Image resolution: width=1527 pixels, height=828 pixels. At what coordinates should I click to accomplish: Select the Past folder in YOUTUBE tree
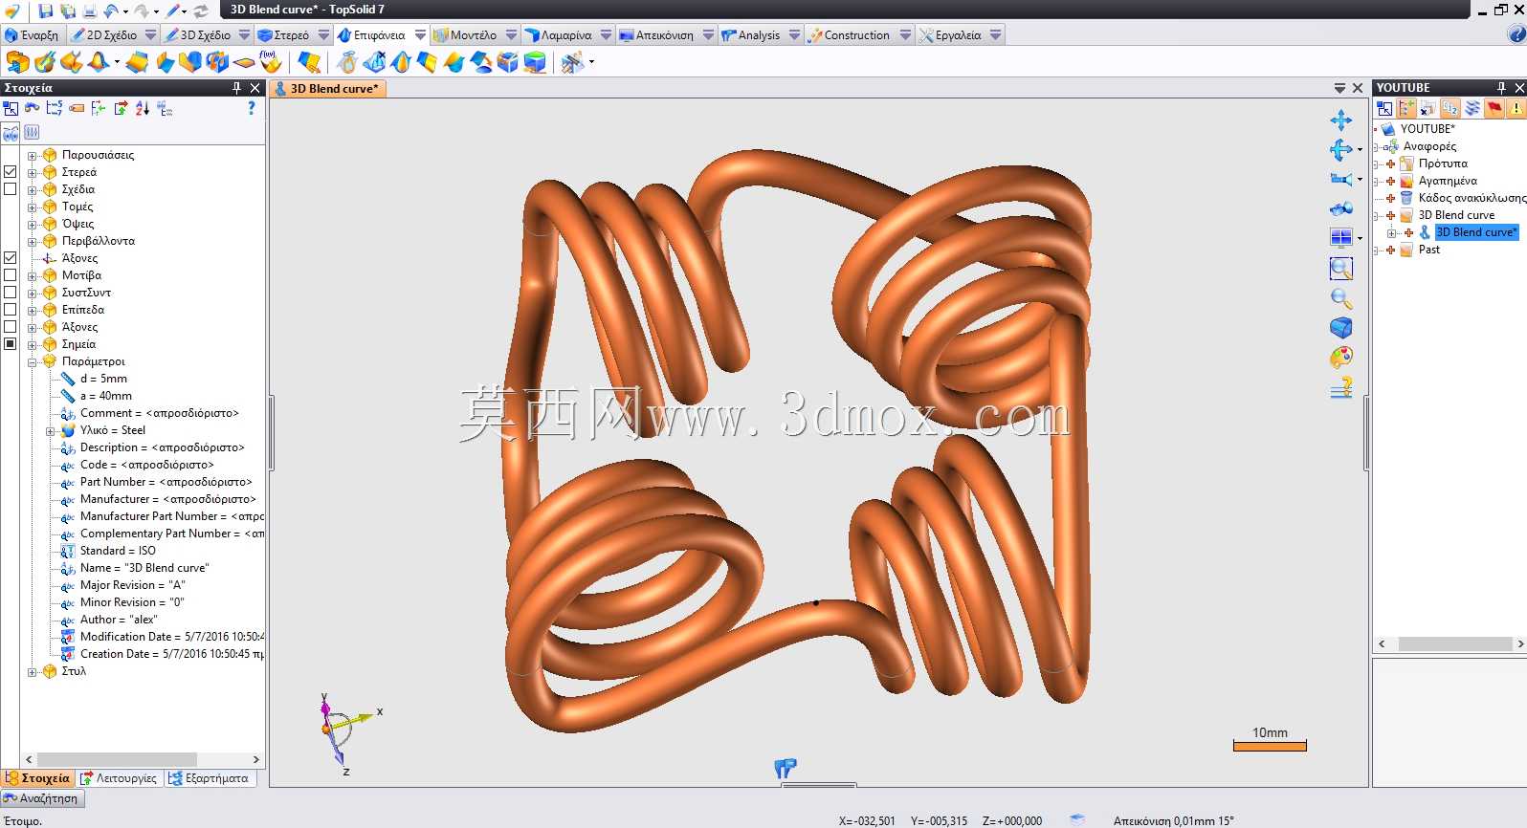click(x=1429, y=250)
